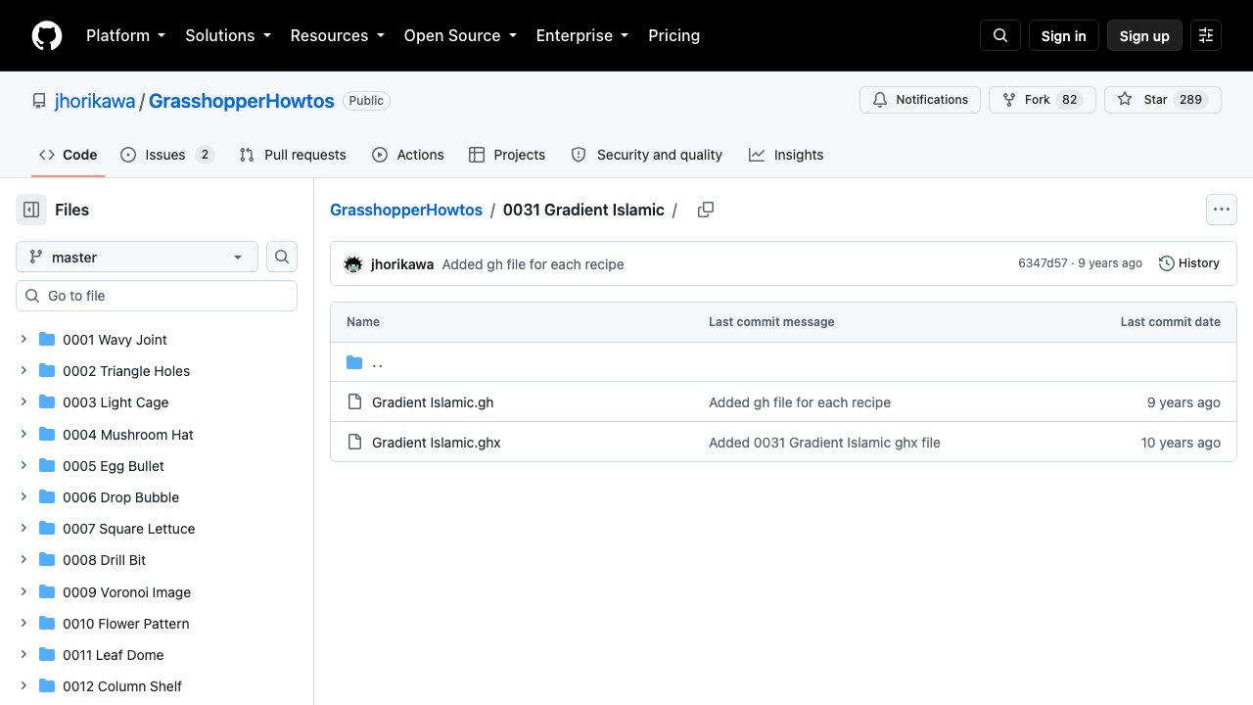This screenshot has height=705, width=1253.
Task: Expand the 0012 Column Shelf folder
Action: click(x=23, y=685)
